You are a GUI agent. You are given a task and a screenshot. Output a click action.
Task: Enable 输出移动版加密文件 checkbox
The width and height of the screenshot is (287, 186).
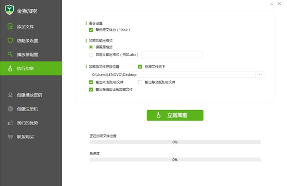[x=140, y=82]
